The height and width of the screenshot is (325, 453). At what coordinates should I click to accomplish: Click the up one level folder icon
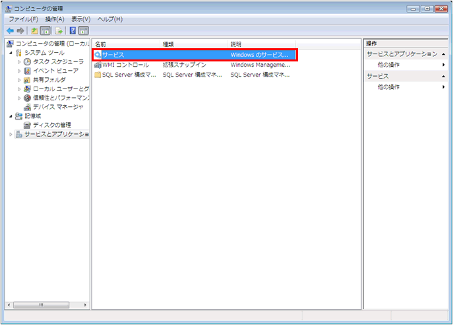(35, 30)
